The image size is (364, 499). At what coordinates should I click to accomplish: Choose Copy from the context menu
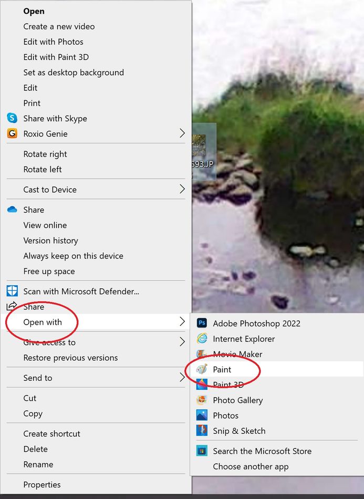33,413
